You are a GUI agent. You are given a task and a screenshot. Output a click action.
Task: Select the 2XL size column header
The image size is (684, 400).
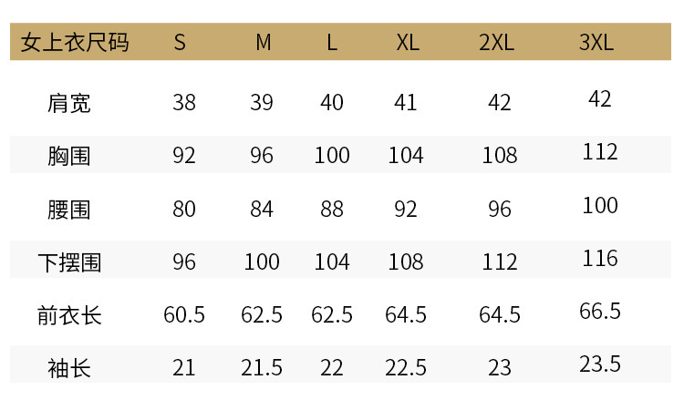[496, 42]
